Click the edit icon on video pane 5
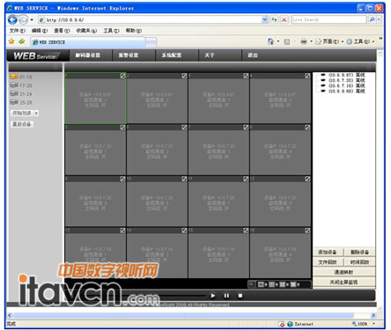Image resolution: width=391 pixels, height=330 pixels. click(122, 128)
